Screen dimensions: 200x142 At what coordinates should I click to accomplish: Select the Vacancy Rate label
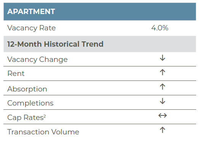[32, 28]
